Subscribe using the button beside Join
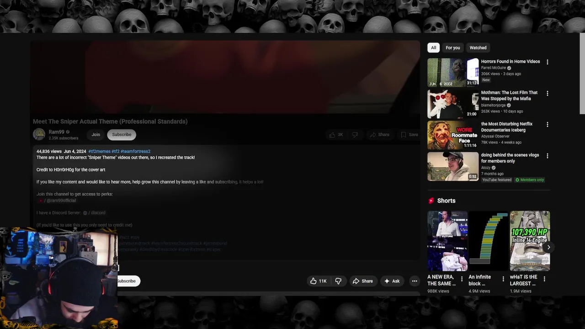The width and height of the screenshot is (585, 329). (x=122, y=134)
